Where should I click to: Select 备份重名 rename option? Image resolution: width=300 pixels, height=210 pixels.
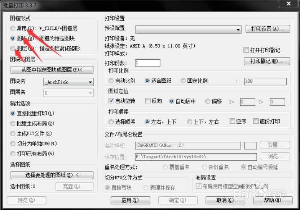204,167
